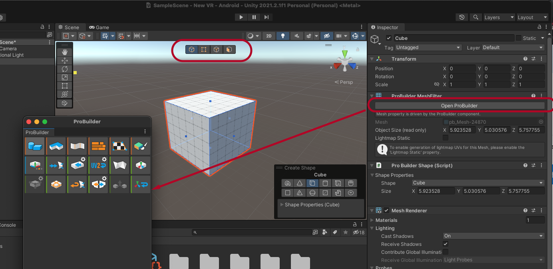Select the Move tool in Scene toolbar
Image resolution: width=553 pixels, height=269 pixels.
point(65,60)
